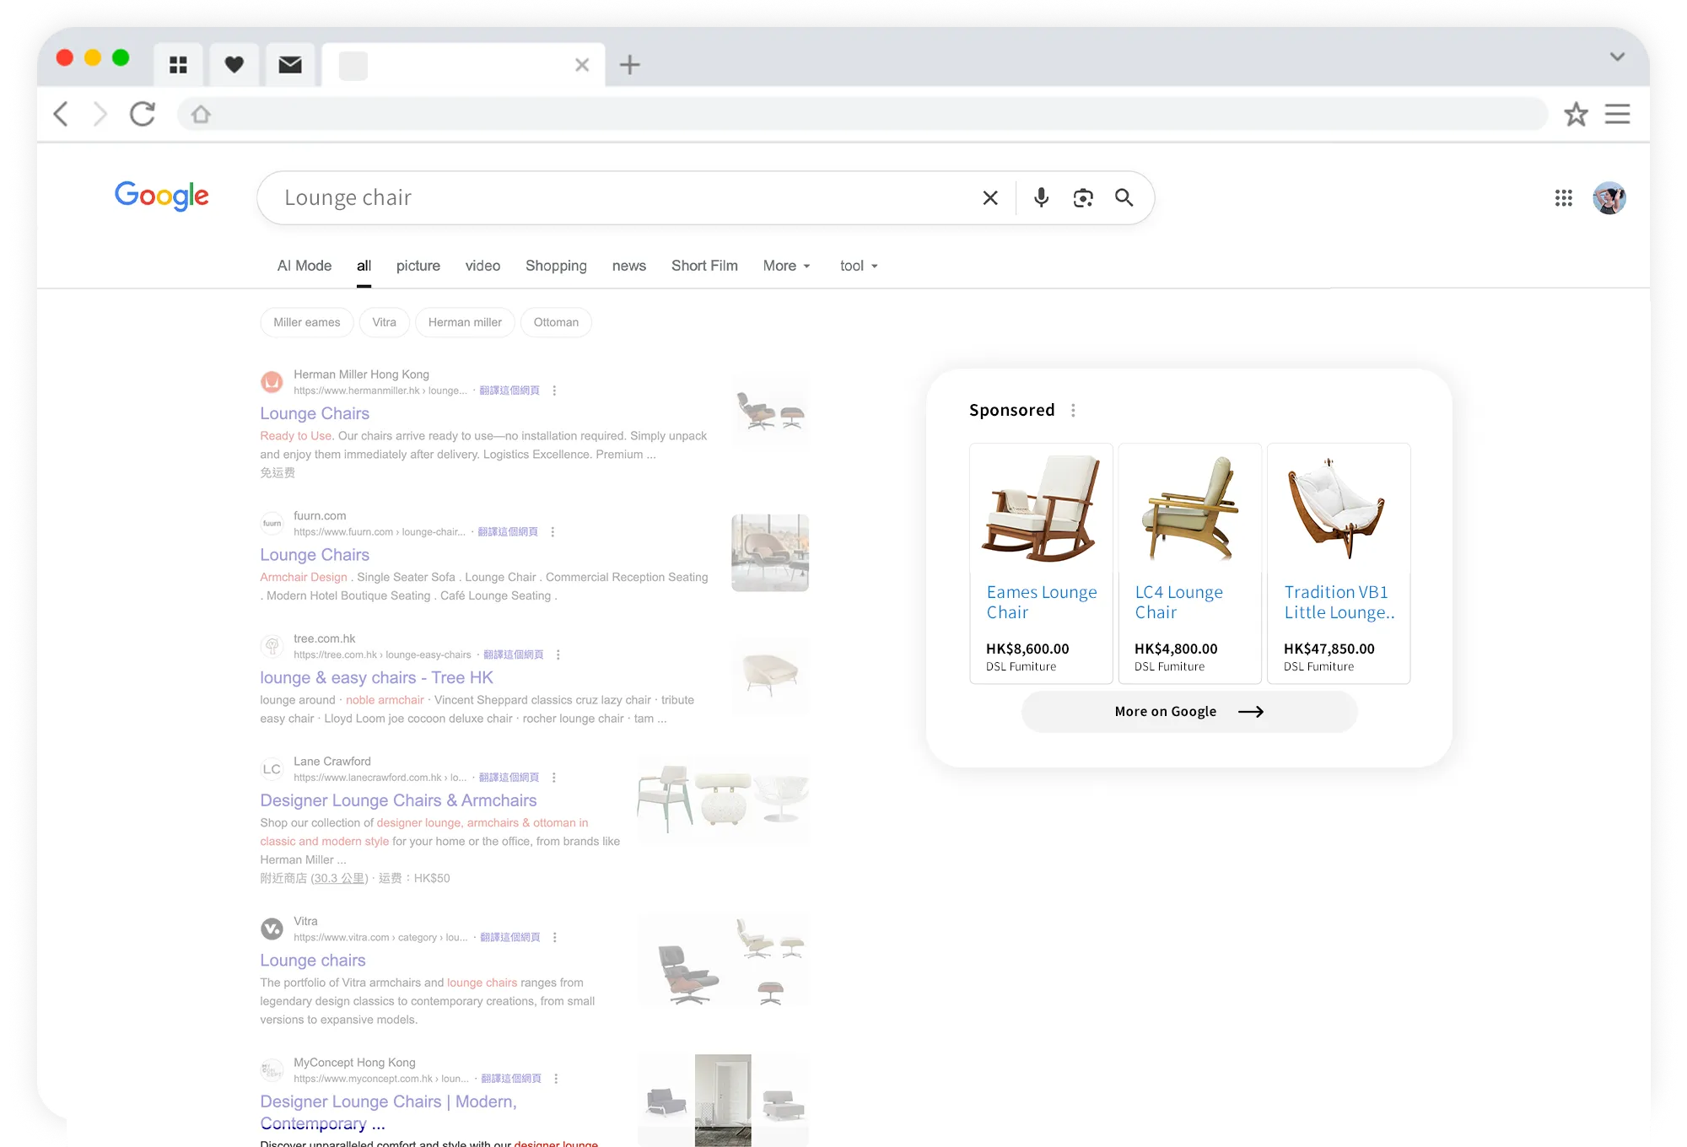The height and width of the screenshot is (1147, 1687).
Task: Open options next to Sponsored label
Action: click(x=1073, y=411)
